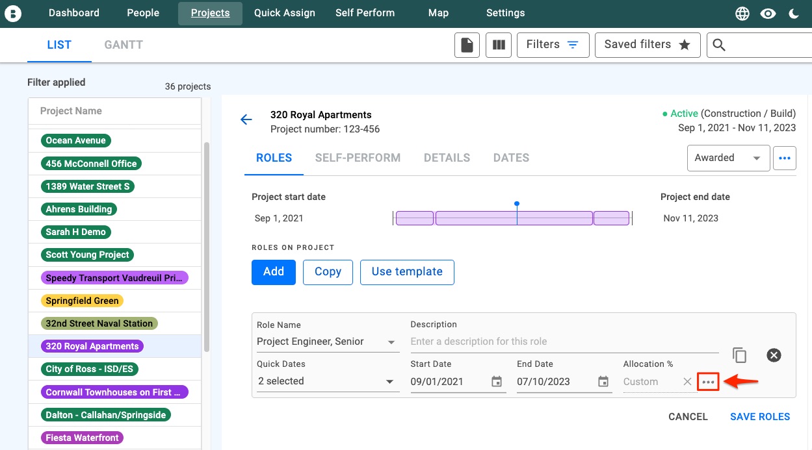Select Ahrens Building project
The height and width of the screenshot is (450, 812).
(79, 209)
